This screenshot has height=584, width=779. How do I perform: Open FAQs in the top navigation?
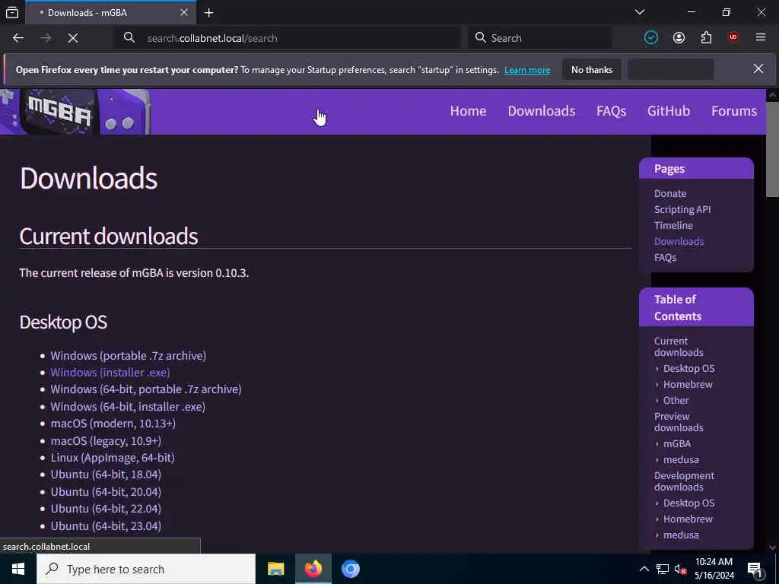click(x=611, y=111)
